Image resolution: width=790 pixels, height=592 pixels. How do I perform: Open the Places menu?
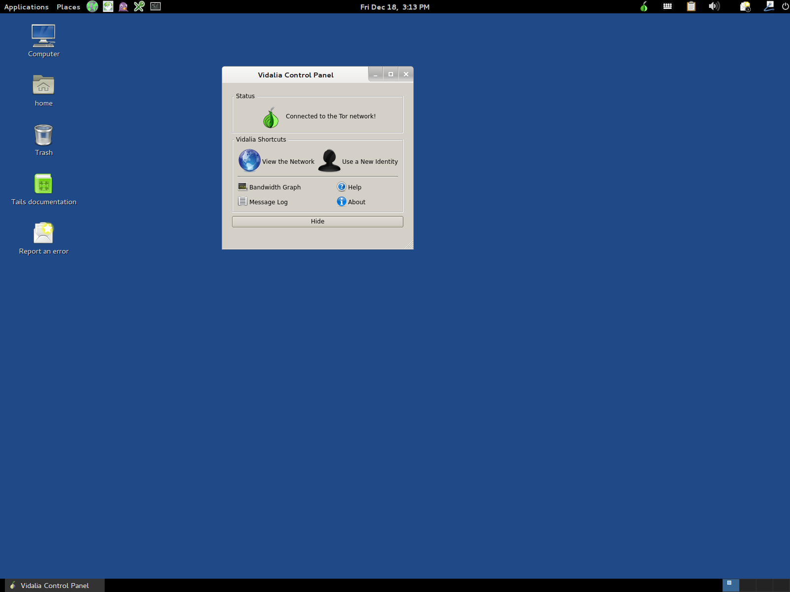coord(68,7)
